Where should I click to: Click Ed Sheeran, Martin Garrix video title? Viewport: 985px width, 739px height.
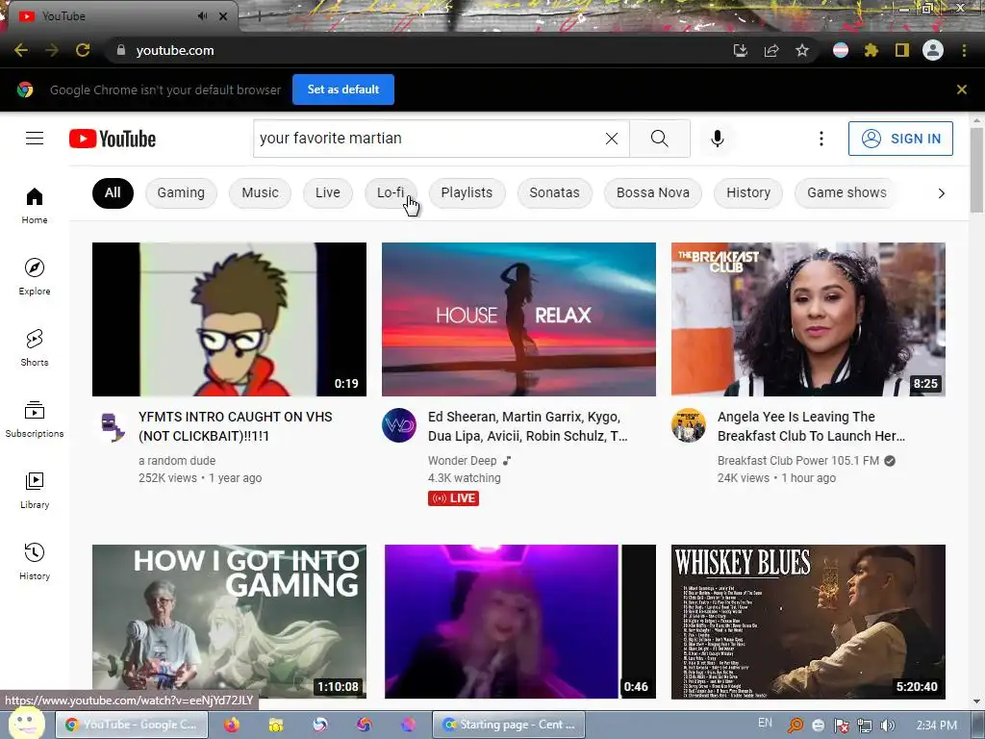528,426
